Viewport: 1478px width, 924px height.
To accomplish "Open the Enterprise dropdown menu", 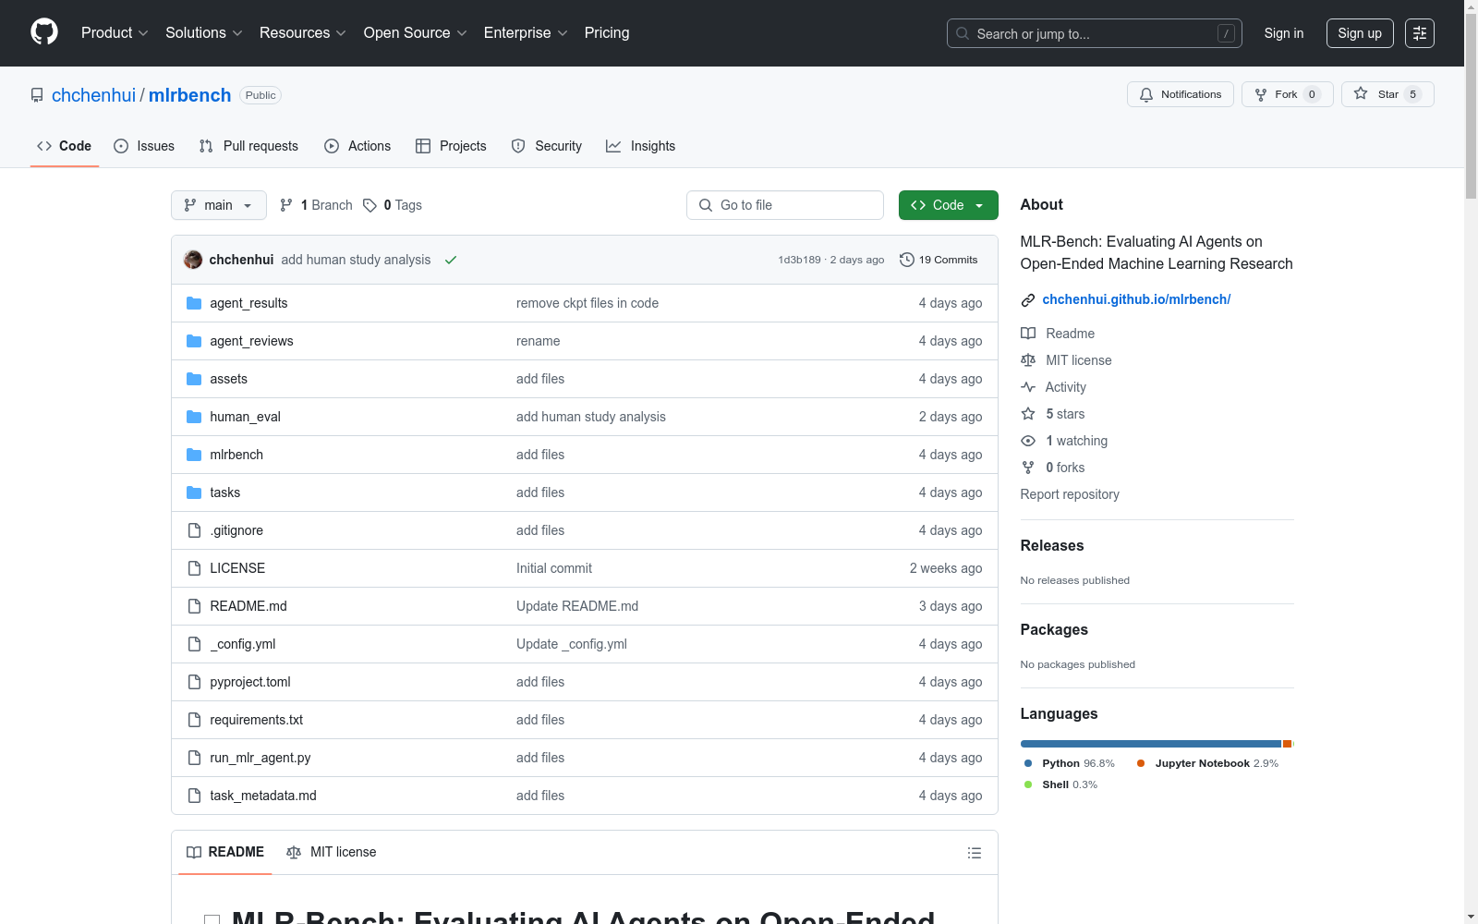I will pyautogui.click(x=526, y=33).
